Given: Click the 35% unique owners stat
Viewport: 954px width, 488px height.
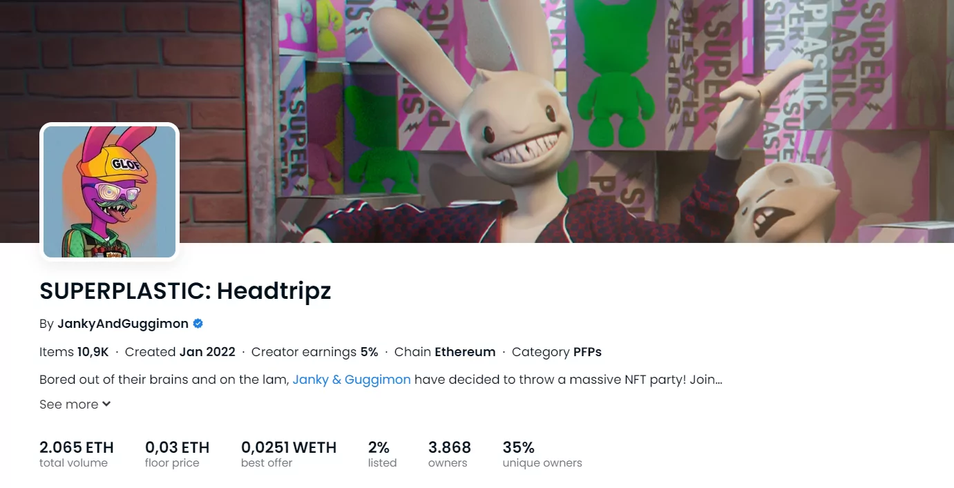Looking at the screenshot, I should tap(542, 454).
